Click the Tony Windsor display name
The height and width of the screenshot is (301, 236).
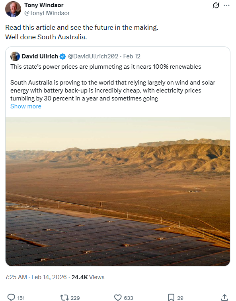(x=44, y=5)
